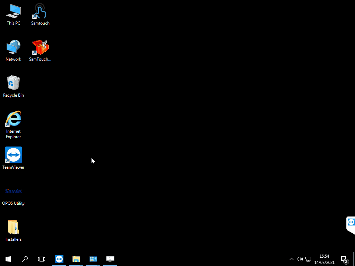Screen dimensions: 355x266
Task: Click the monitor app icon in taskbar
Action: point(110,259)
